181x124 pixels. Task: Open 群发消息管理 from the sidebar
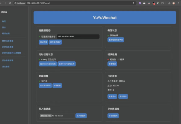point(8,40)
